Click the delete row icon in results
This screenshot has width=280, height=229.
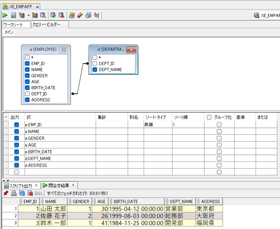(x=30, y=193)
